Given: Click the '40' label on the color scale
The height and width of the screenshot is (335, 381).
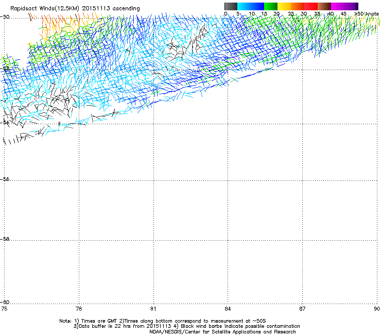Looking at the screenshot, I should [331, 13].
